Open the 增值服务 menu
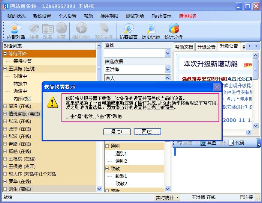This screenshot has height=203, width=262. pos(188,16)
